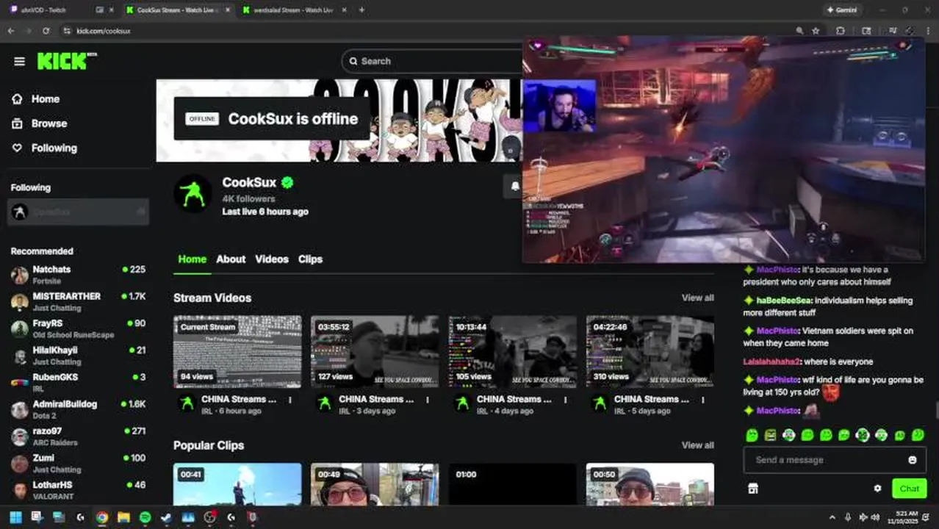Open Spotify from the taskbar
Image resolution: width=939 pixels, height=529 pixels.
(145, 517)
